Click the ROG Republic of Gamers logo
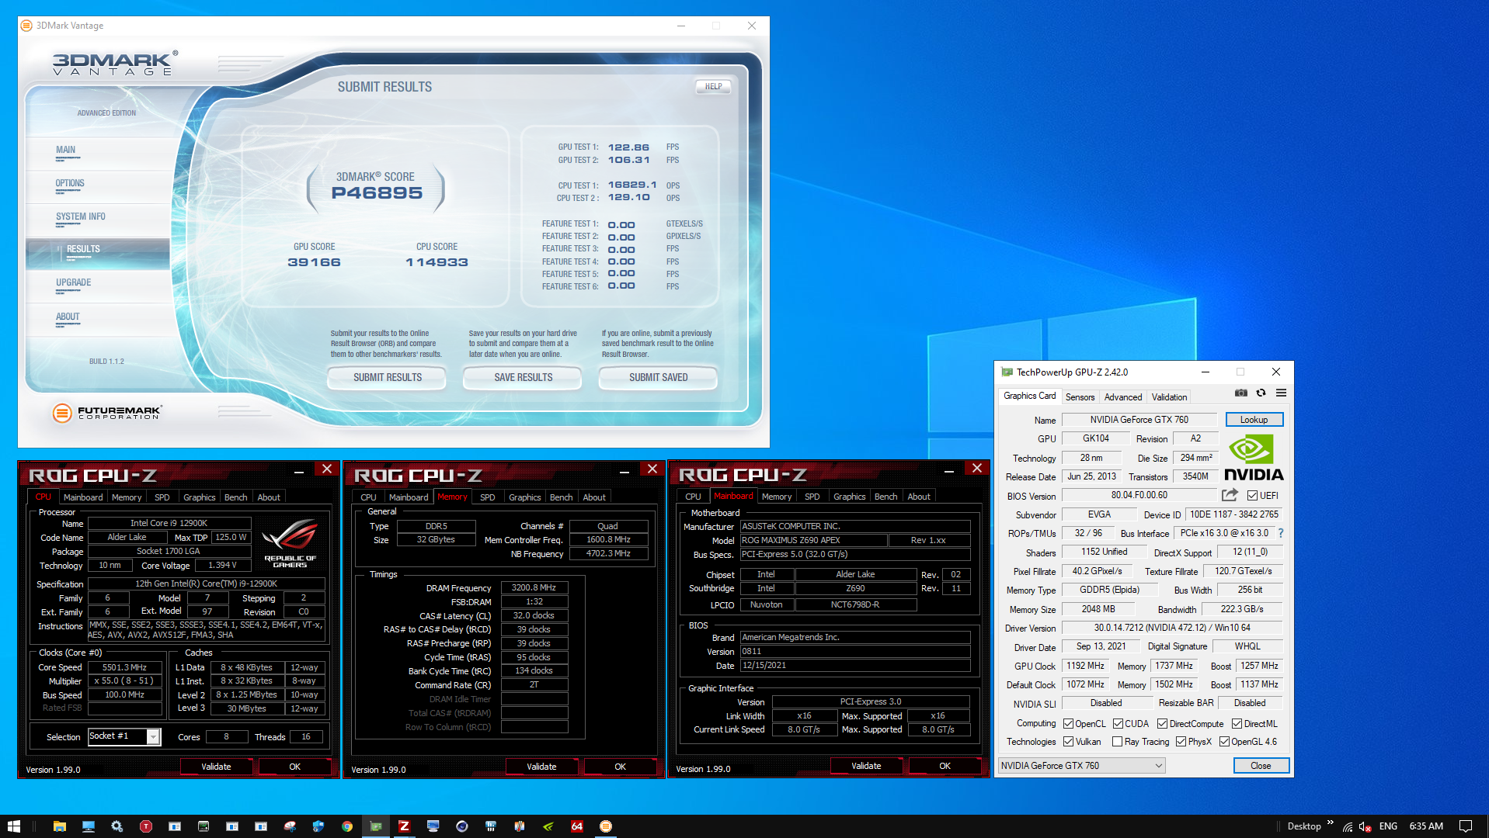Viewport: 1489px width, 838px height. [290, 542]
